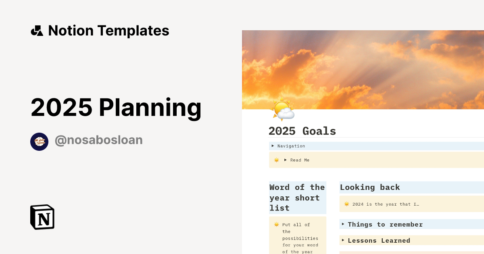
Task: Open the @nosabosloan creator profile link
Action: click(x=99, y=140)
